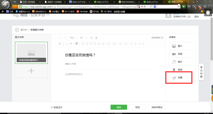Viewport: 213px width, 114px height.
Task: Click the title field 你是否喜欢微信吗？
Action: 80,55
